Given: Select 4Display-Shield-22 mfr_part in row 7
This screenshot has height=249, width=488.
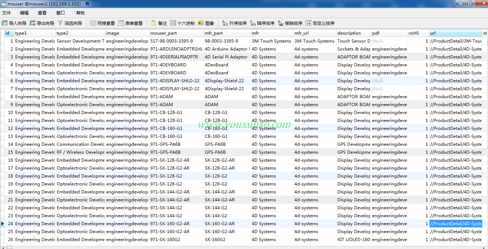Looking at the screenshot, I should pyautogui.click(x=227, y=89).
